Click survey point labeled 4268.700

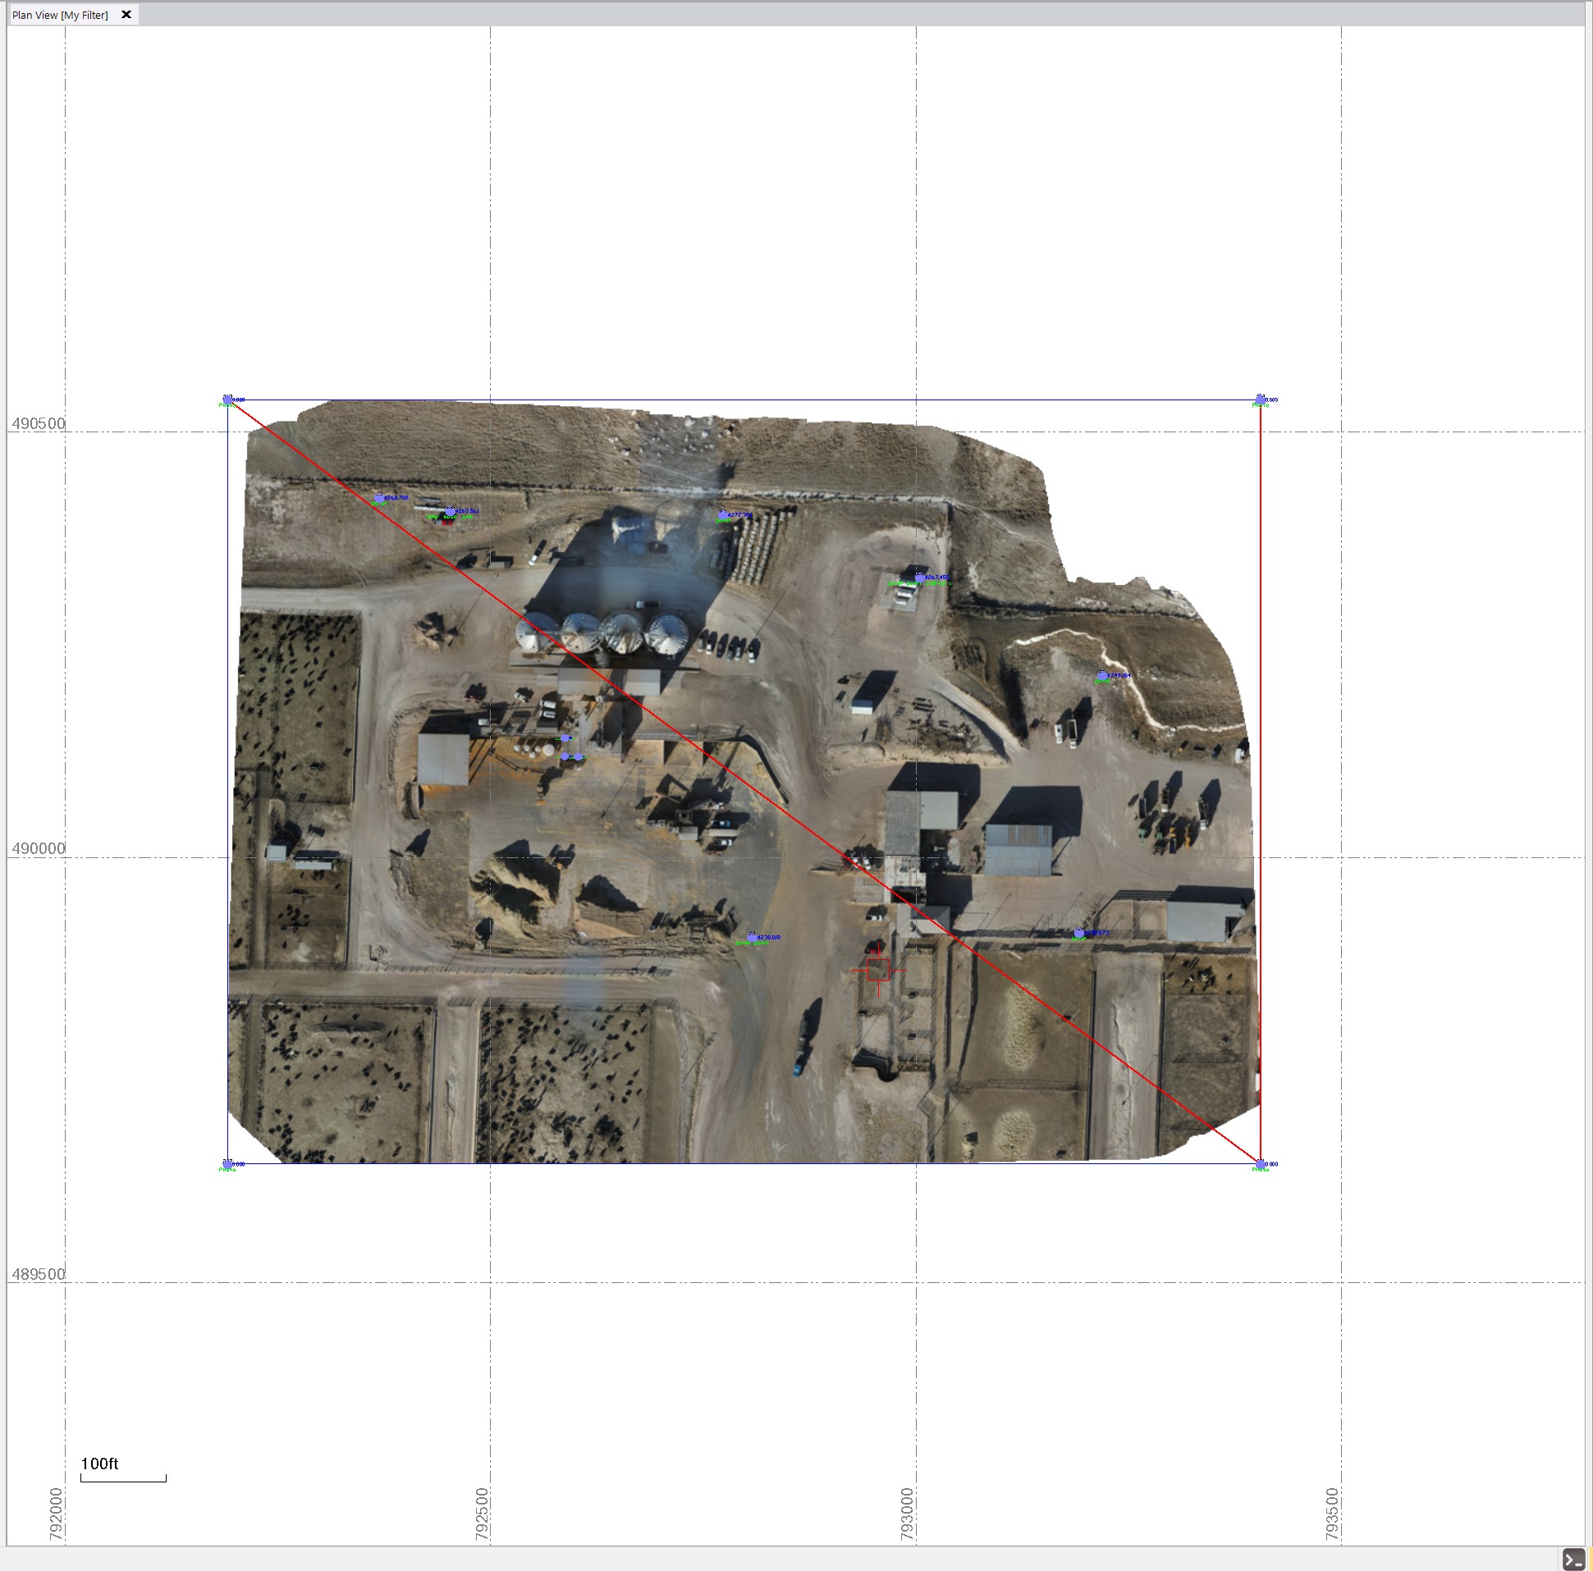379,498
